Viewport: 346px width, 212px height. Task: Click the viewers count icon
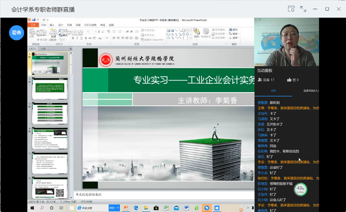tap(259, 80)
